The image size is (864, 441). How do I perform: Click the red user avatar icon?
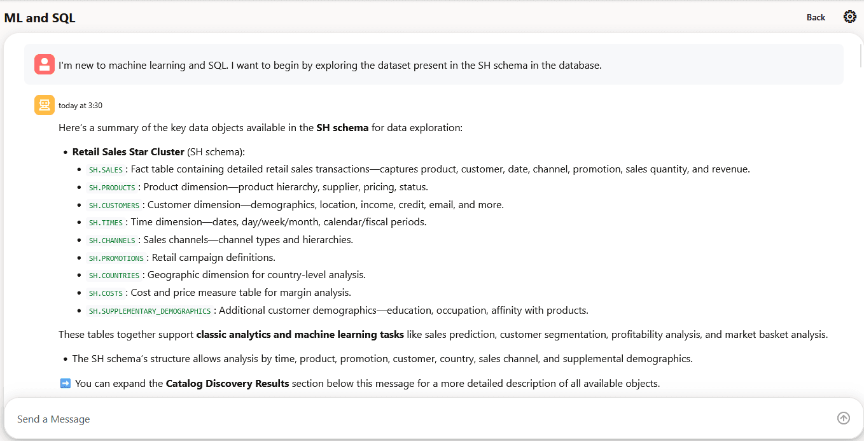[x=45, y=64]
